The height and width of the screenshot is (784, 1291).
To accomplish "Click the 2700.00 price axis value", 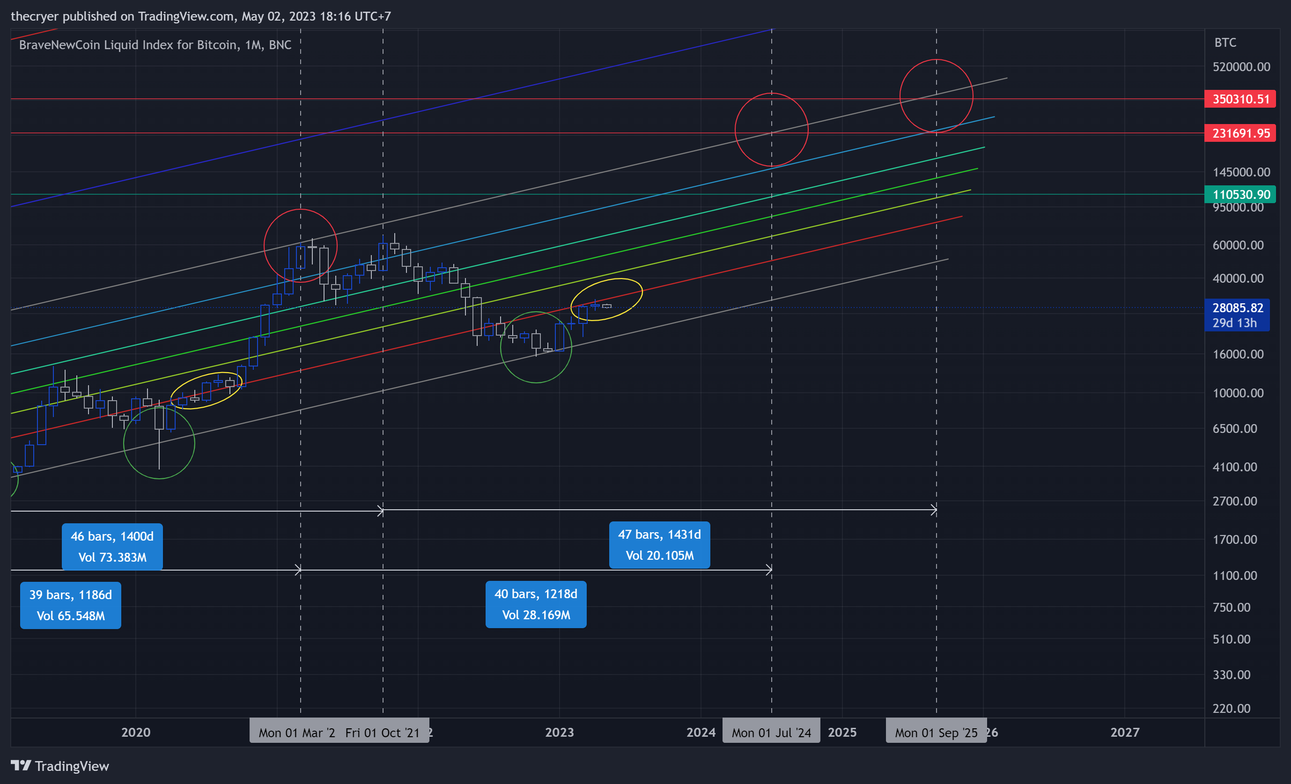I will pyautogui.click(x=1235, y=501).
